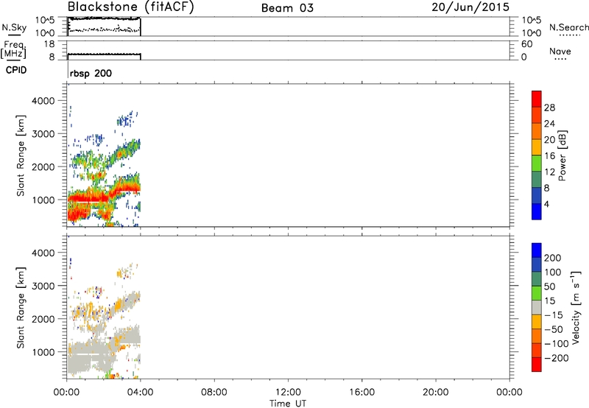Image resolution: width=589 pixels, height=408 pixels.
Task: Click the strong red echo band near 1000 km
Action: pos(88,197)
